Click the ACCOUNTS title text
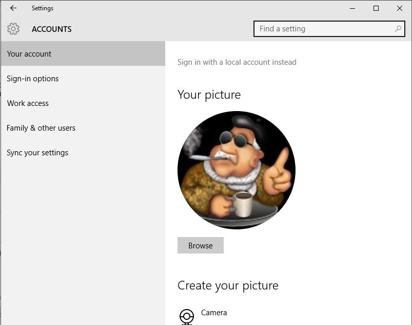Image resolution: width=412 pixels, height=325 pixels. (52, 29)
